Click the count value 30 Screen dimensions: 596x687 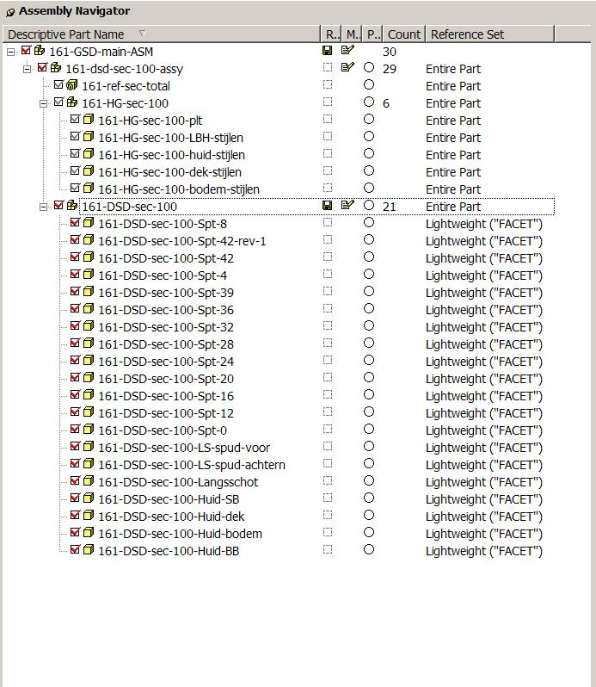pos(390,53)
